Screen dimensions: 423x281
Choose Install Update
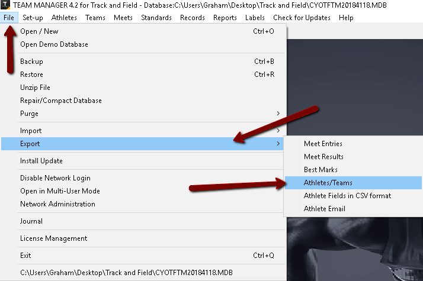coord(143,161)
